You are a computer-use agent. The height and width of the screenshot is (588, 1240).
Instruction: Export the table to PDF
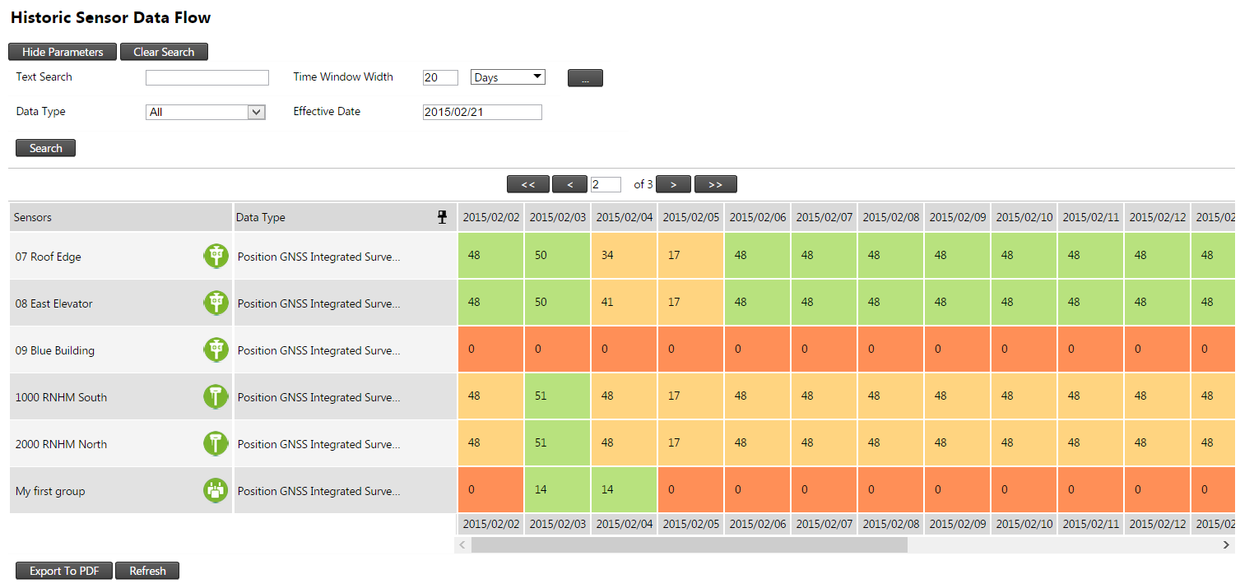click(x=64, y=571)
